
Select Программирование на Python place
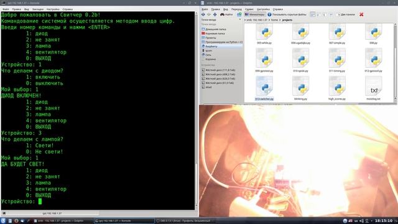(x=222, y=42)
